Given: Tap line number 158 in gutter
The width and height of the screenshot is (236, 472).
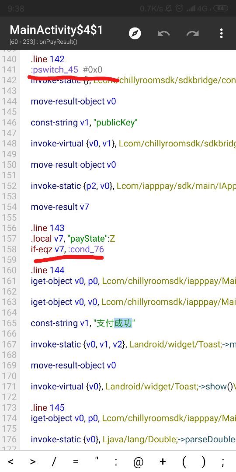Looking at the screenshot, I should point(9,249).
